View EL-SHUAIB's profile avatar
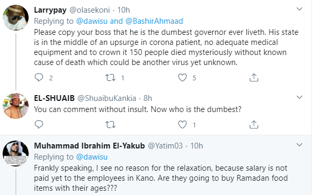This screenshot has width=313, height=195. click(x=15, y=106)
